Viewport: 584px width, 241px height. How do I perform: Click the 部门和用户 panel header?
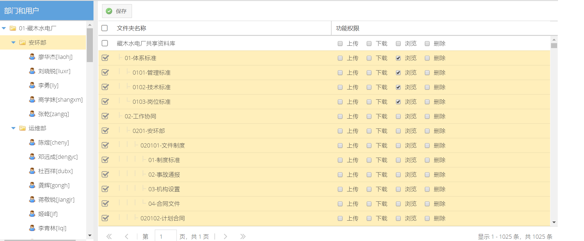click(x=47, y=11)
